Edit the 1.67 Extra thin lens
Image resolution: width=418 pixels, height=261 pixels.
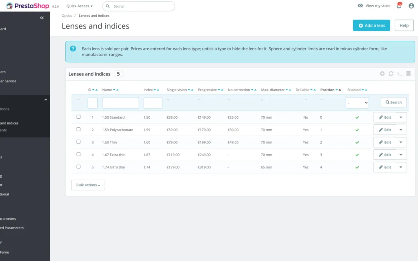coord(385,155)
